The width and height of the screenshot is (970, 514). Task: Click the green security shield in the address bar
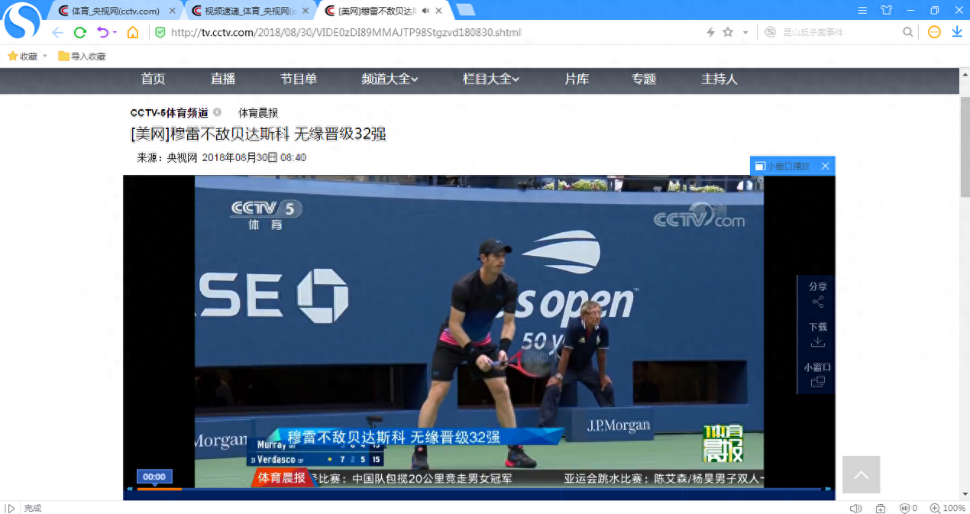(160, 32)
